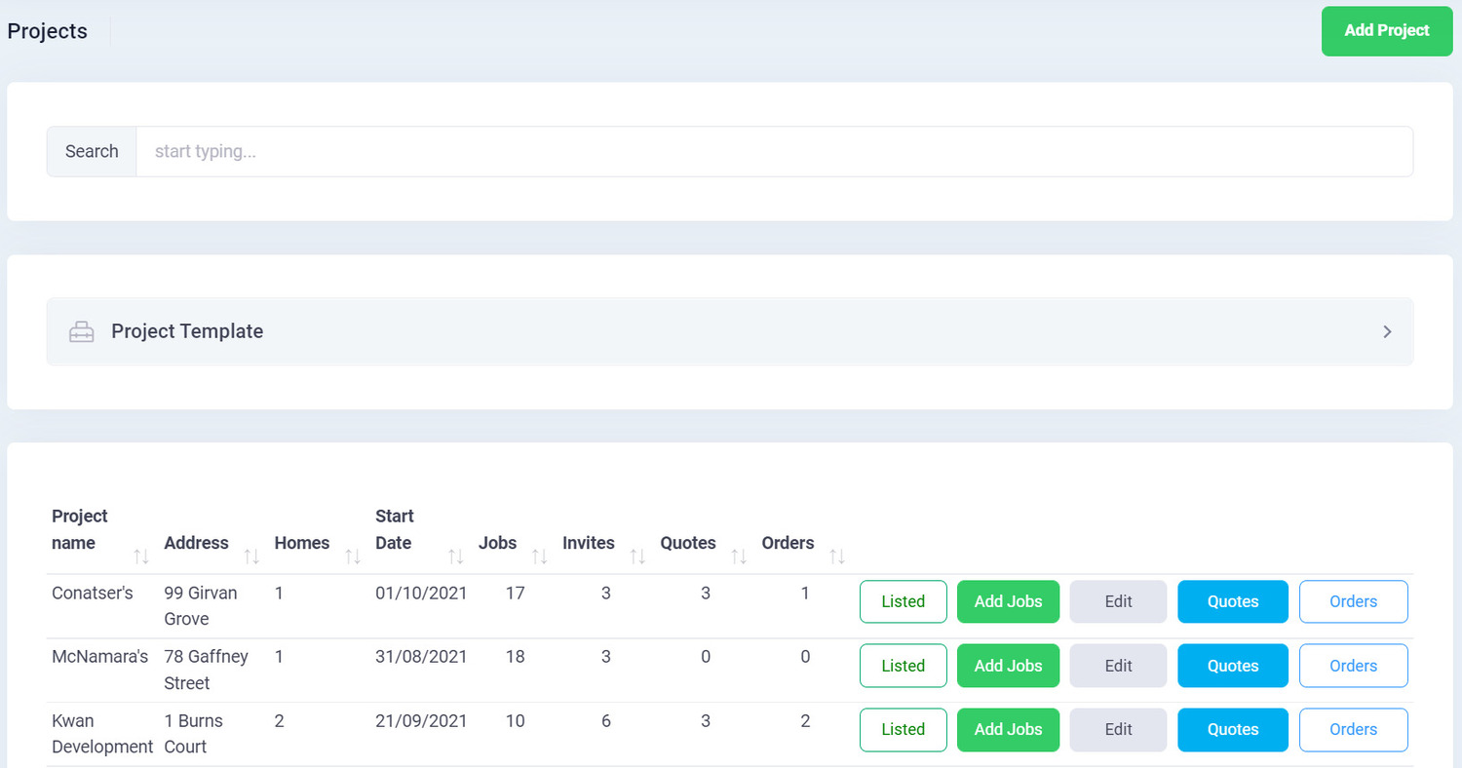Sort table by Orders column
The image size is (1462, 768).
pyautogui.click(x=837, y=557)
